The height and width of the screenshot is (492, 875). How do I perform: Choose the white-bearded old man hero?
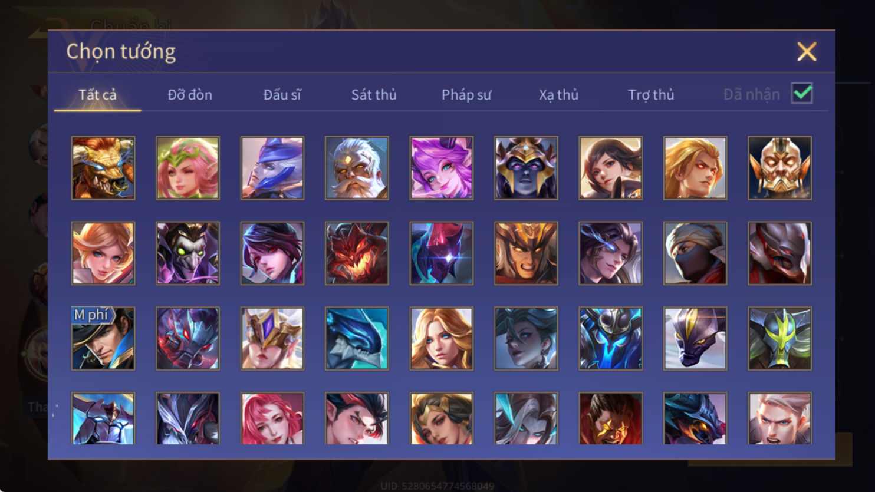(x=357, y=168)
